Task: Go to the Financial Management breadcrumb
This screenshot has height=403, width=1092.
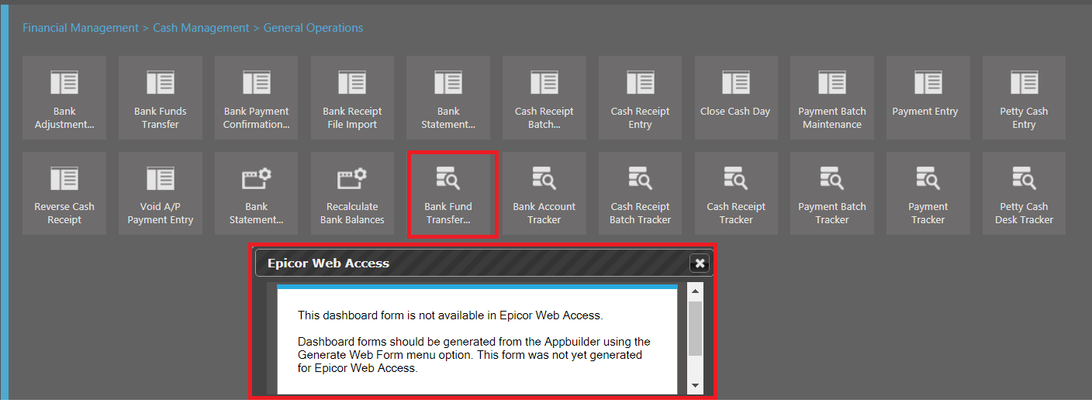Action: (81, 28)
